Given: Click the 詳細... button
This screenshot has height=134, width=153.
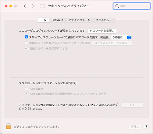Looking at the screenshot, I should point(135,127).
